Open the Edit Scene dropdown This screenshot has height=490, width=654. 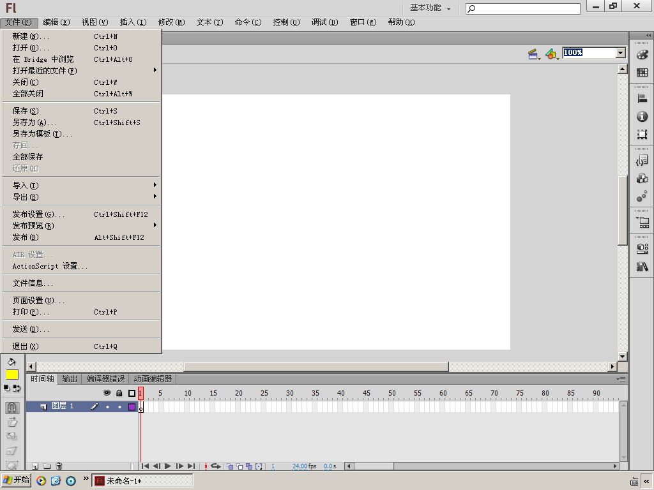point(534,54)
